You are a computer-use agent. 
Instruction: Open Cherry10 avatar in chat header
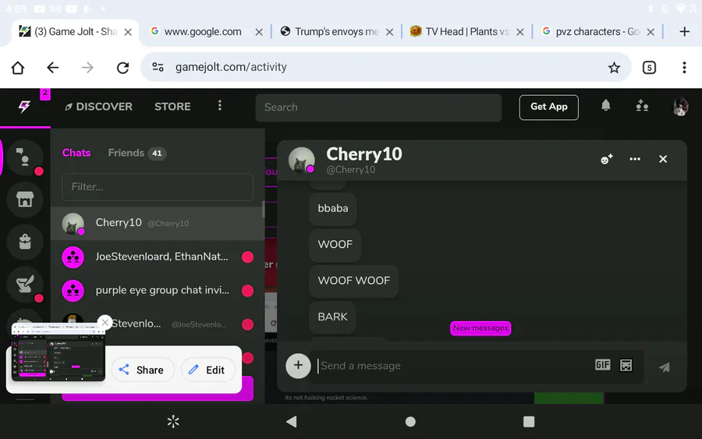[x=301, y=160]
